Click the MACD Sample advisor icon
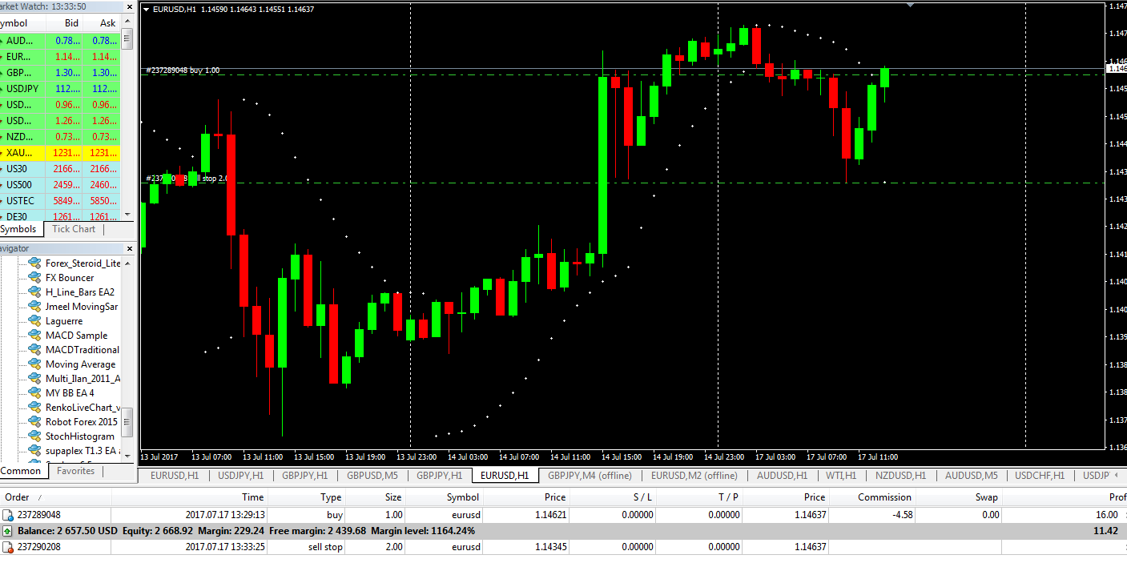This screenshot has height=563, width=1127. pyautogui.click(x=34, y=335)
